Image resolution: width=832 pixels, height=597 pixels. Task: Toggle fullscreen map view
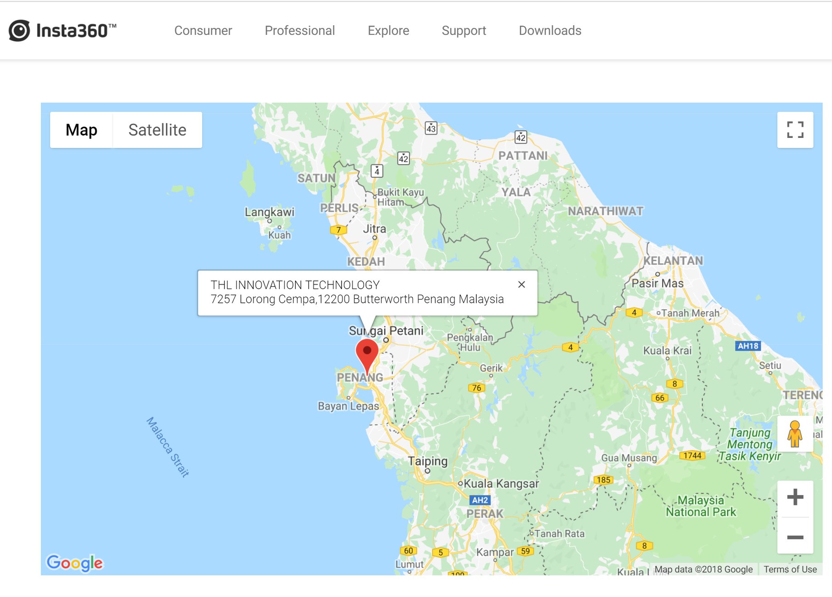[795, 130]
